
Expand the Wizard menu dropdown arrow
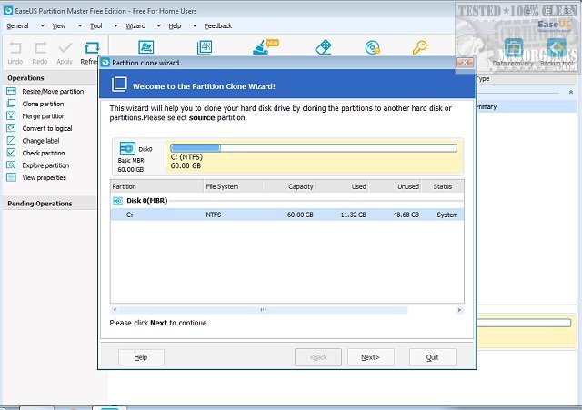[x=158, y=26]
